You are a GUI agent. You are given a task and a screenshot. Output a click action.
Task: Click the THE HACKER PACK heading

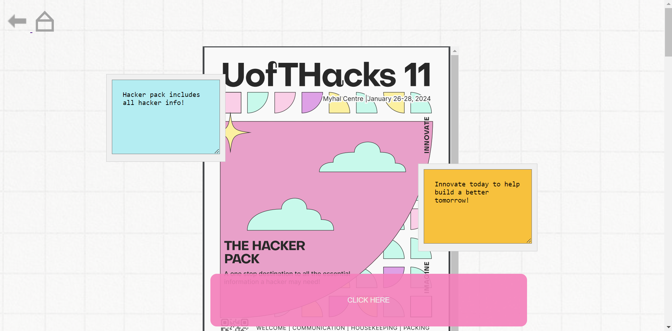[x=265, y=252]
